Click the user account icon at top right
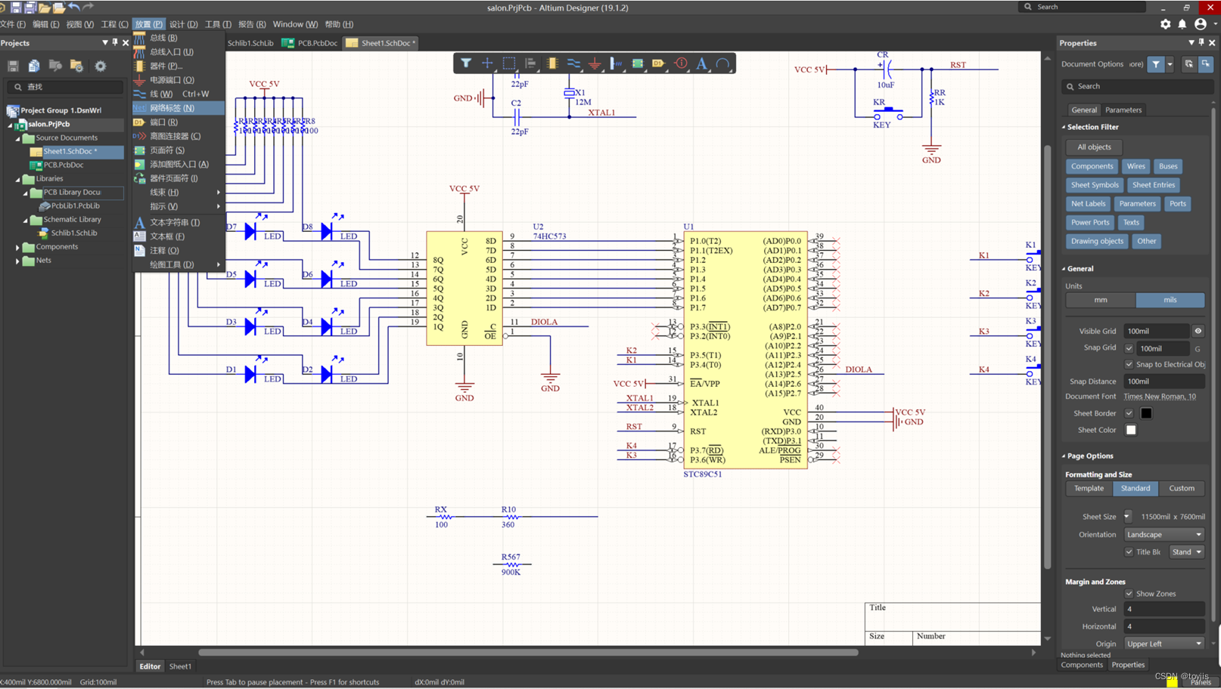The width and height of the screenshot is (1221, 689). (x=1201, y=24)
